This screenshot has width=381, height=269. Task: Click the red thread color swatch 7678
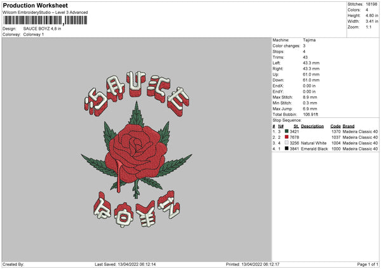[x=287, y=137]
